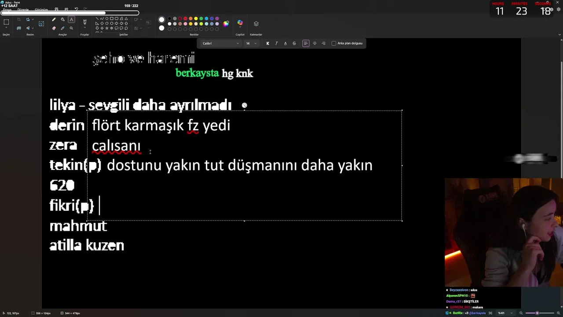This screenshot has height=317, width=563.
Task: Pick the black color swatch
Action: [x=169, y=18]
